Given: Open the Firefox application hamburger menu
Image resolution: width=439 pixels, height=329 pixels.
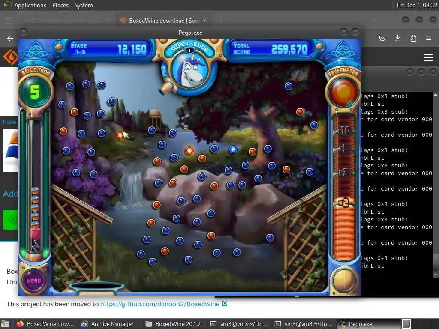Looking at the screenshot, I should [x=429, y=38].
